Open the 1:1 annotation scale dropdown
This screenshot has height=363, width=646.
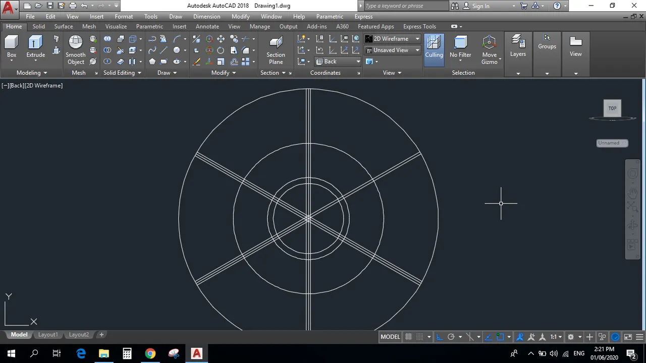click(x=556, y=337)
